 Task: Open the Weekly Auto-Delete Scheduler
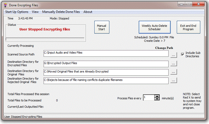click(x=155, y=27)
